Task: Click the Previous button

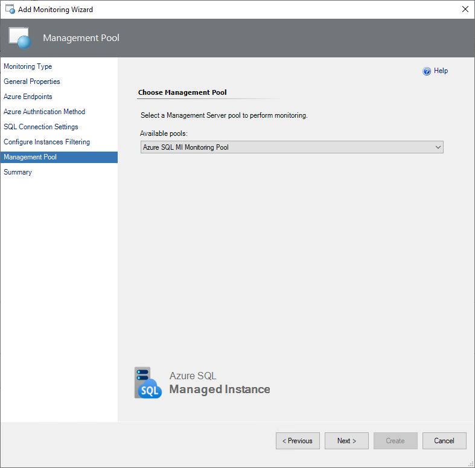Action: point(298,441)
